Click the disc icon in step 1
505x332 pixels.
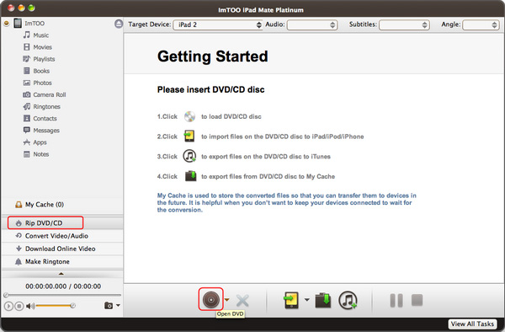coord(189,116)
